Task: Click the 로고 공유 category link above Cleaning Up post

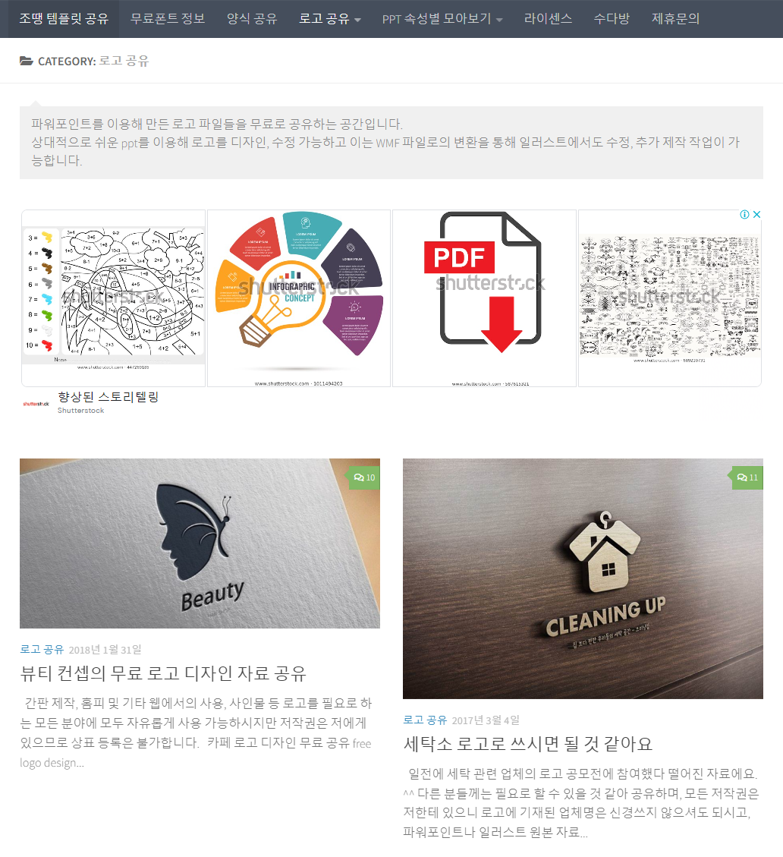Action: (425, 720)
